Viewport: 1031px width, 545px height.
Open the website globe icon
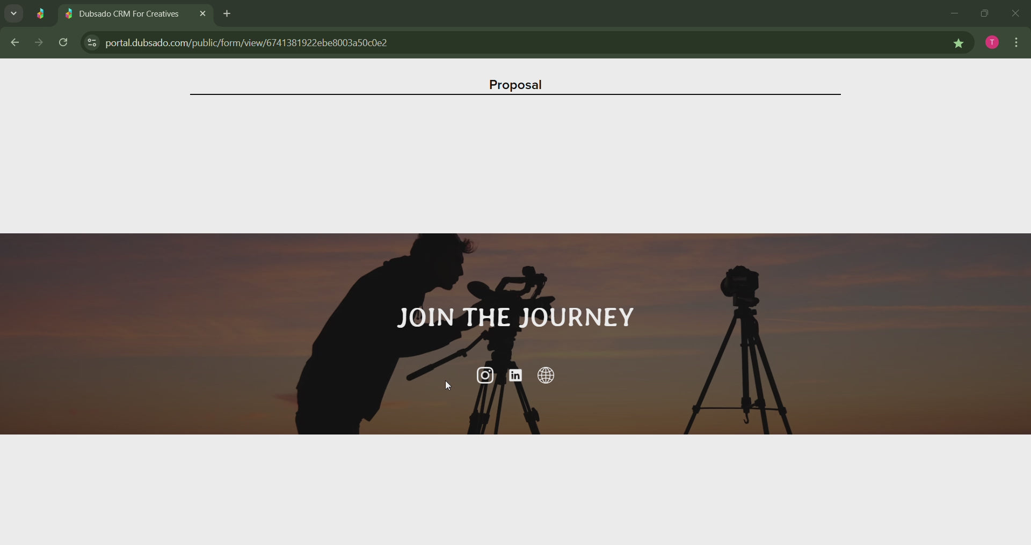(546, 375)
